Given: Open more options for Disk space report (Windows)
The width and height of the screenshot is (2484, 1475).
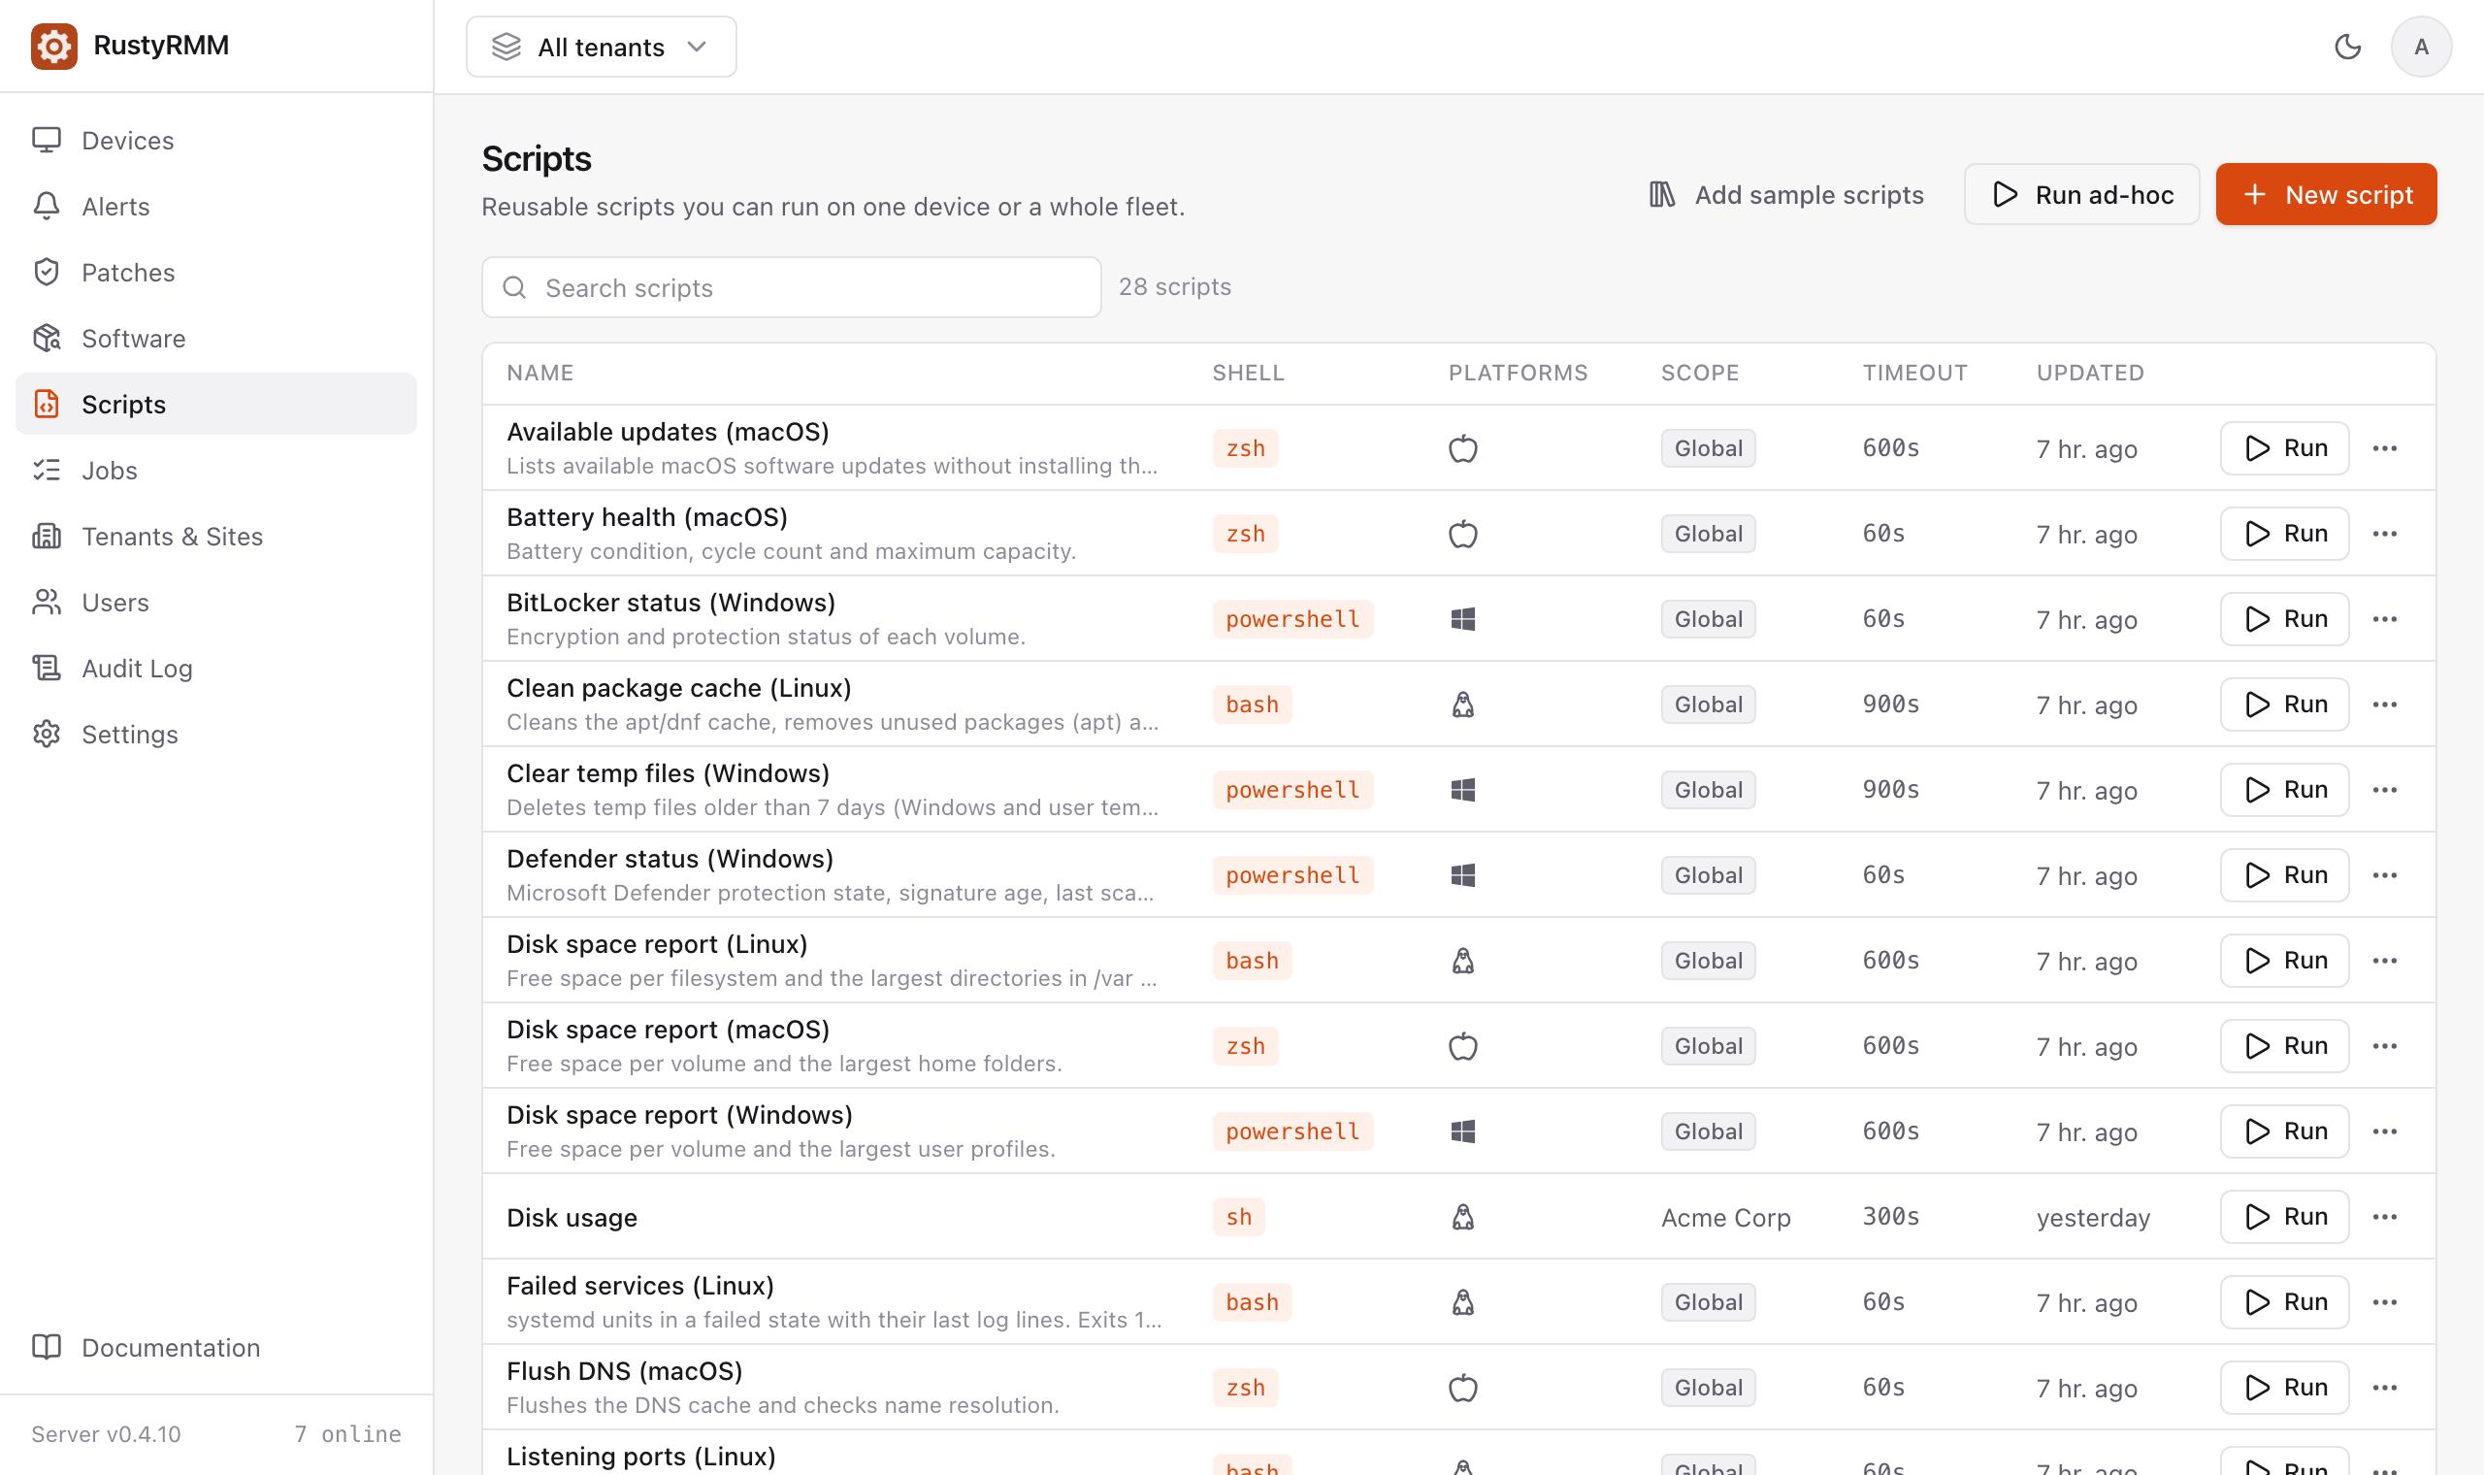Looking at the screenshot, I should [x=2385, y=1132].
